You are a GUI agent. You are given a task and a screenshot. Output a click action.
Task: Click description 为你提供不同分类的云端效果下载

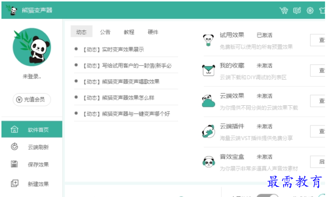coord(259,108)
